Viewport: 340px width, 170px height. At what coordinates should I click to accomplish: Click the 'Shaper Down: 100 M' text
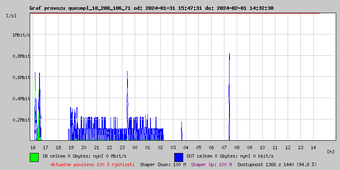[x=163, y=164]
